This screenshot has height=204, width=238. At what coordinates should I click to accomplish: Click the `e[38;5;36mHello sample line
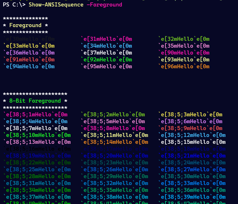[x=192, y=190]
